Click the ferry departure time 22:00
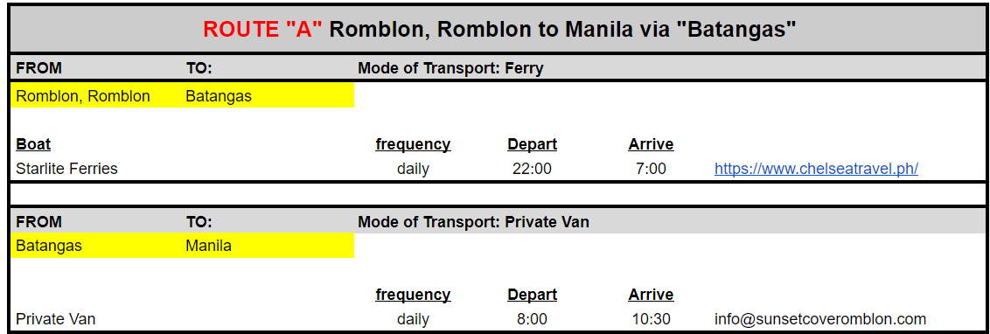990x334 pixels. (532, 169)
